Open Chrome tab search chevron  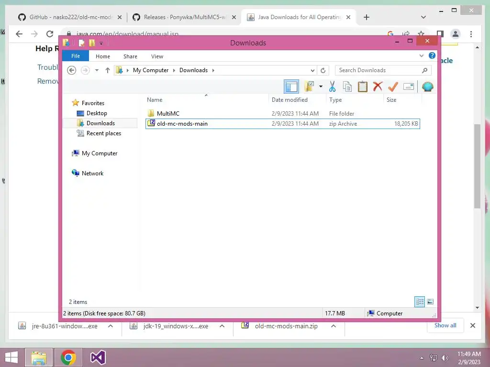pyautogui.click(x=423, y=17)
